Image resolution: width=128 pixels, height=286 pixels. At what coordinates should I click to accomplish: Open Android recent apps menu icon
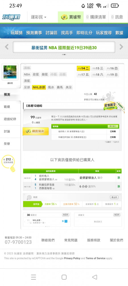33,277
